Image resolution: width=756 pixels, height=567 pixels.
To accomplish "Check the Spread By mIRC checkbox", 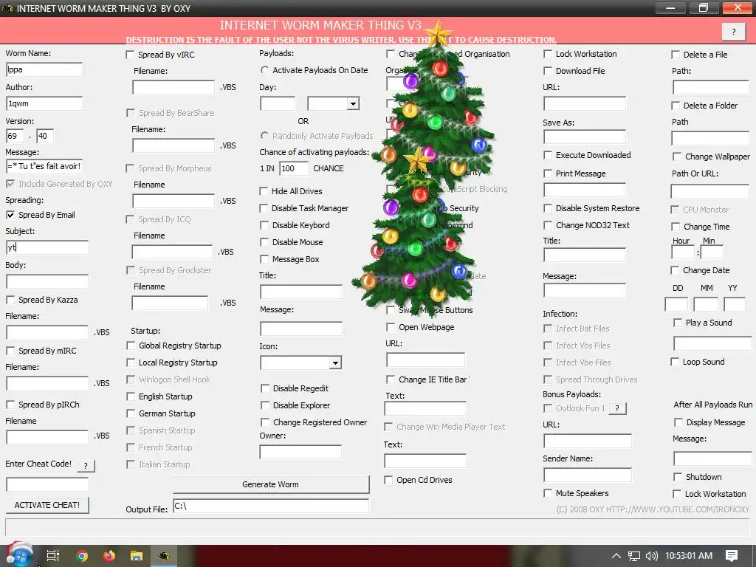I will coord(10,351).
